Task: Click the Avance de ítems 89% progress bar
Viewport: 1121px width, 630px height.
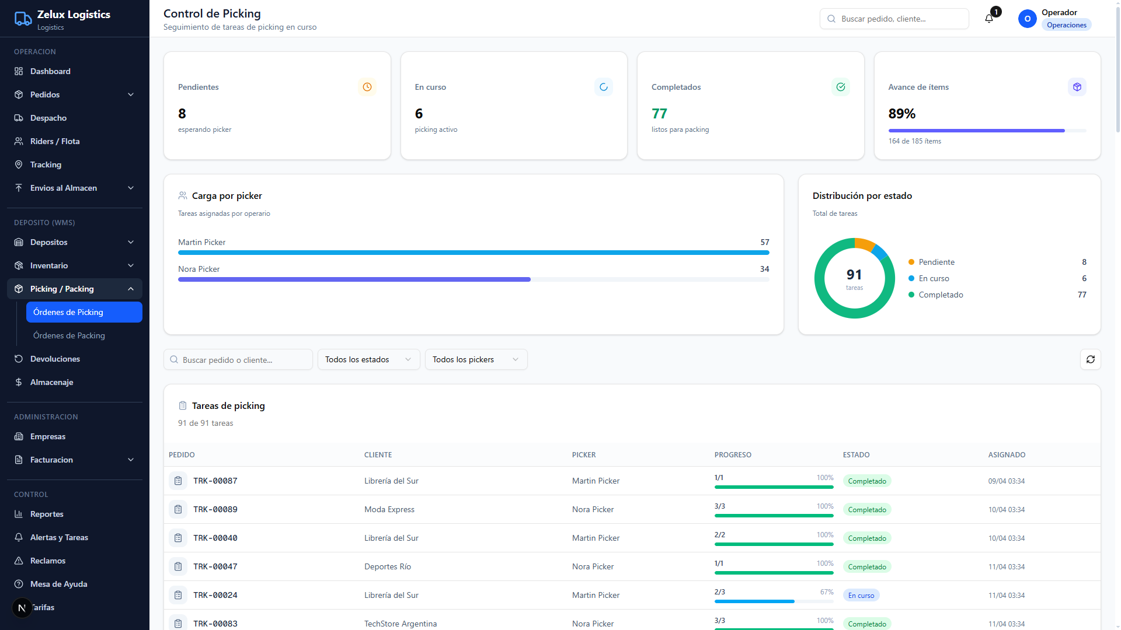Action: [987, 131]
